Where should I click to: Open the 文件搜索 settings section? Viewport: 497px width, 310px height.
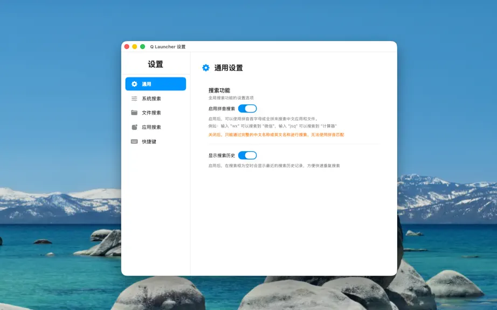(x=156, y=112)
